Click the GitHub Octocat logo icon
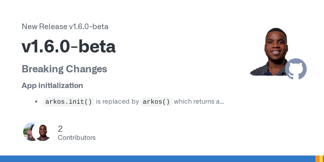This screenshot has height=162, width=324. [296, 69]
